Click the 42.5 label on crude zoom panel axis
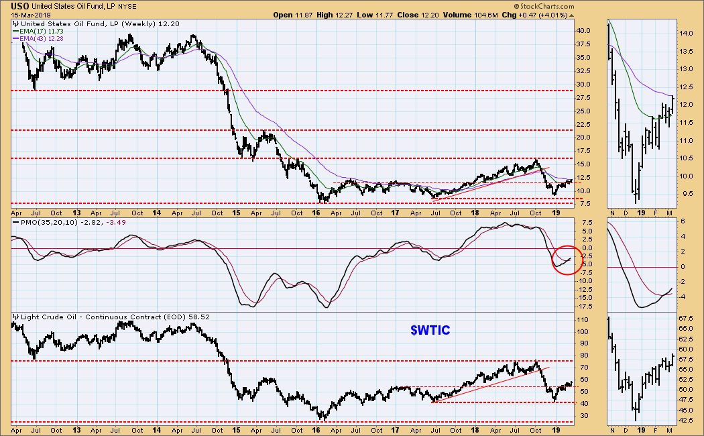 pos(686,421)
